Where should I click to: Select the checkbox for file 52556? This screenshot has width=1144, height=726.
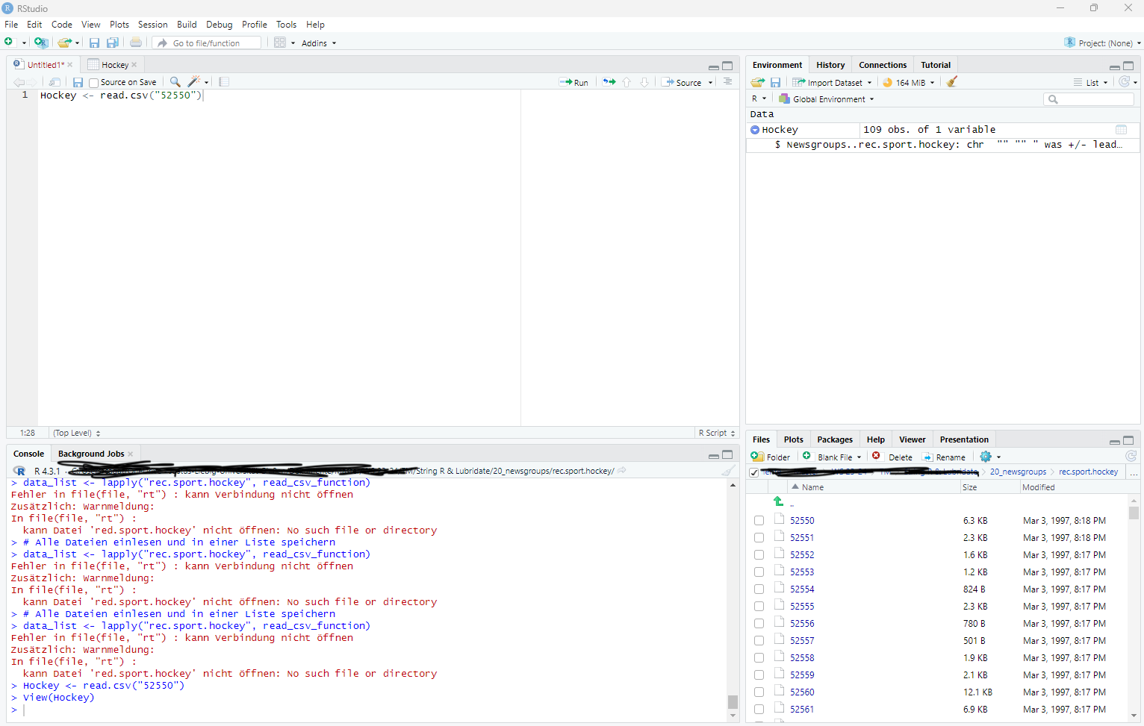[759, 624]
